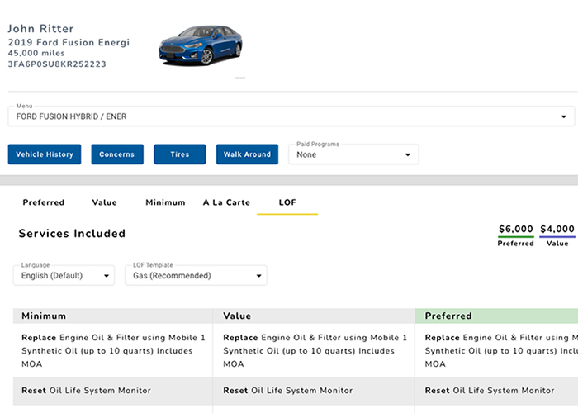Viewport: 578px width, 413px height.
Task: Click the Concerns button
Action: point(117,154)
